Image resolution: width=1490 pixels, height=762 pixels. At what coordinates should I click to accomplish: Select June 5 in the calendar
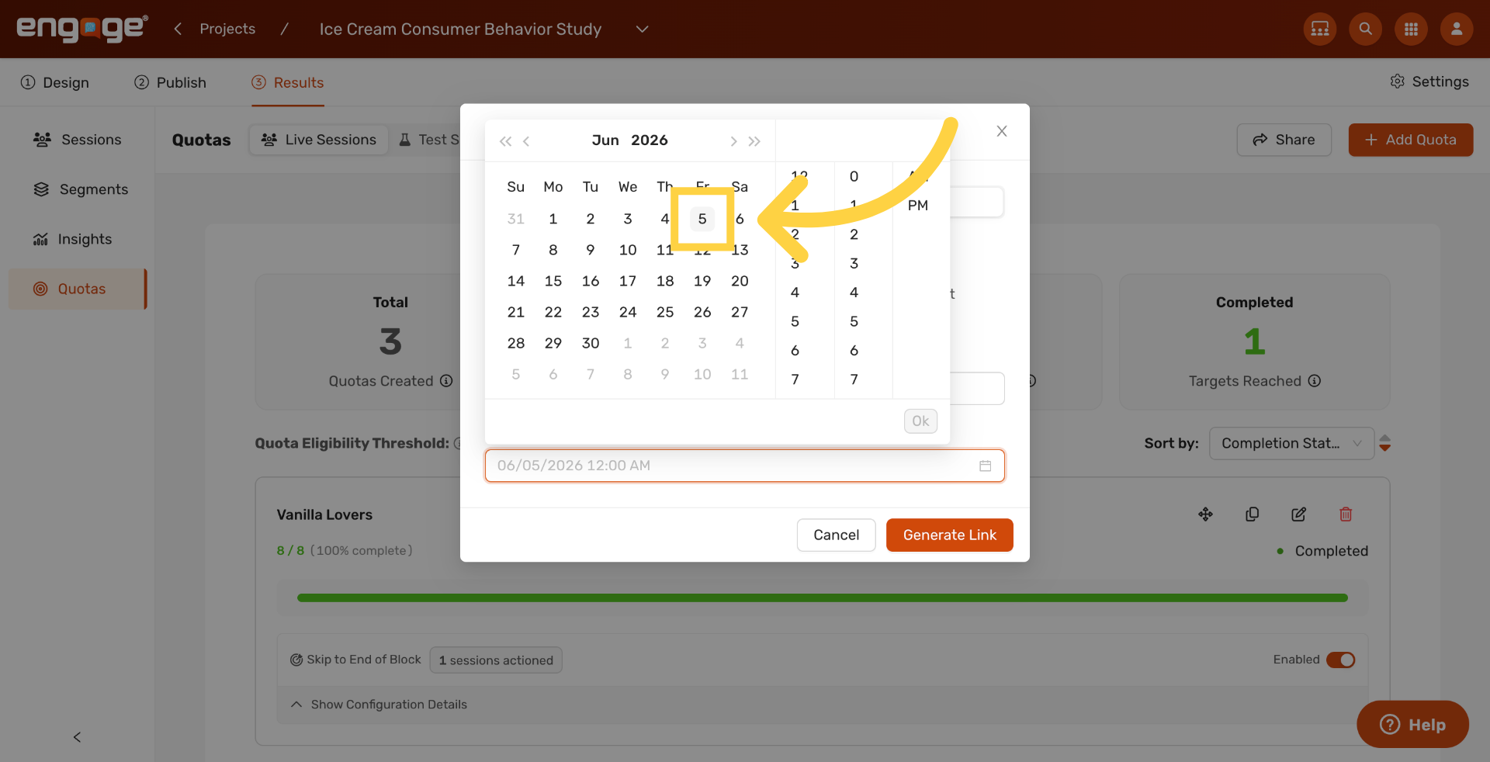(x=702, y=219)
